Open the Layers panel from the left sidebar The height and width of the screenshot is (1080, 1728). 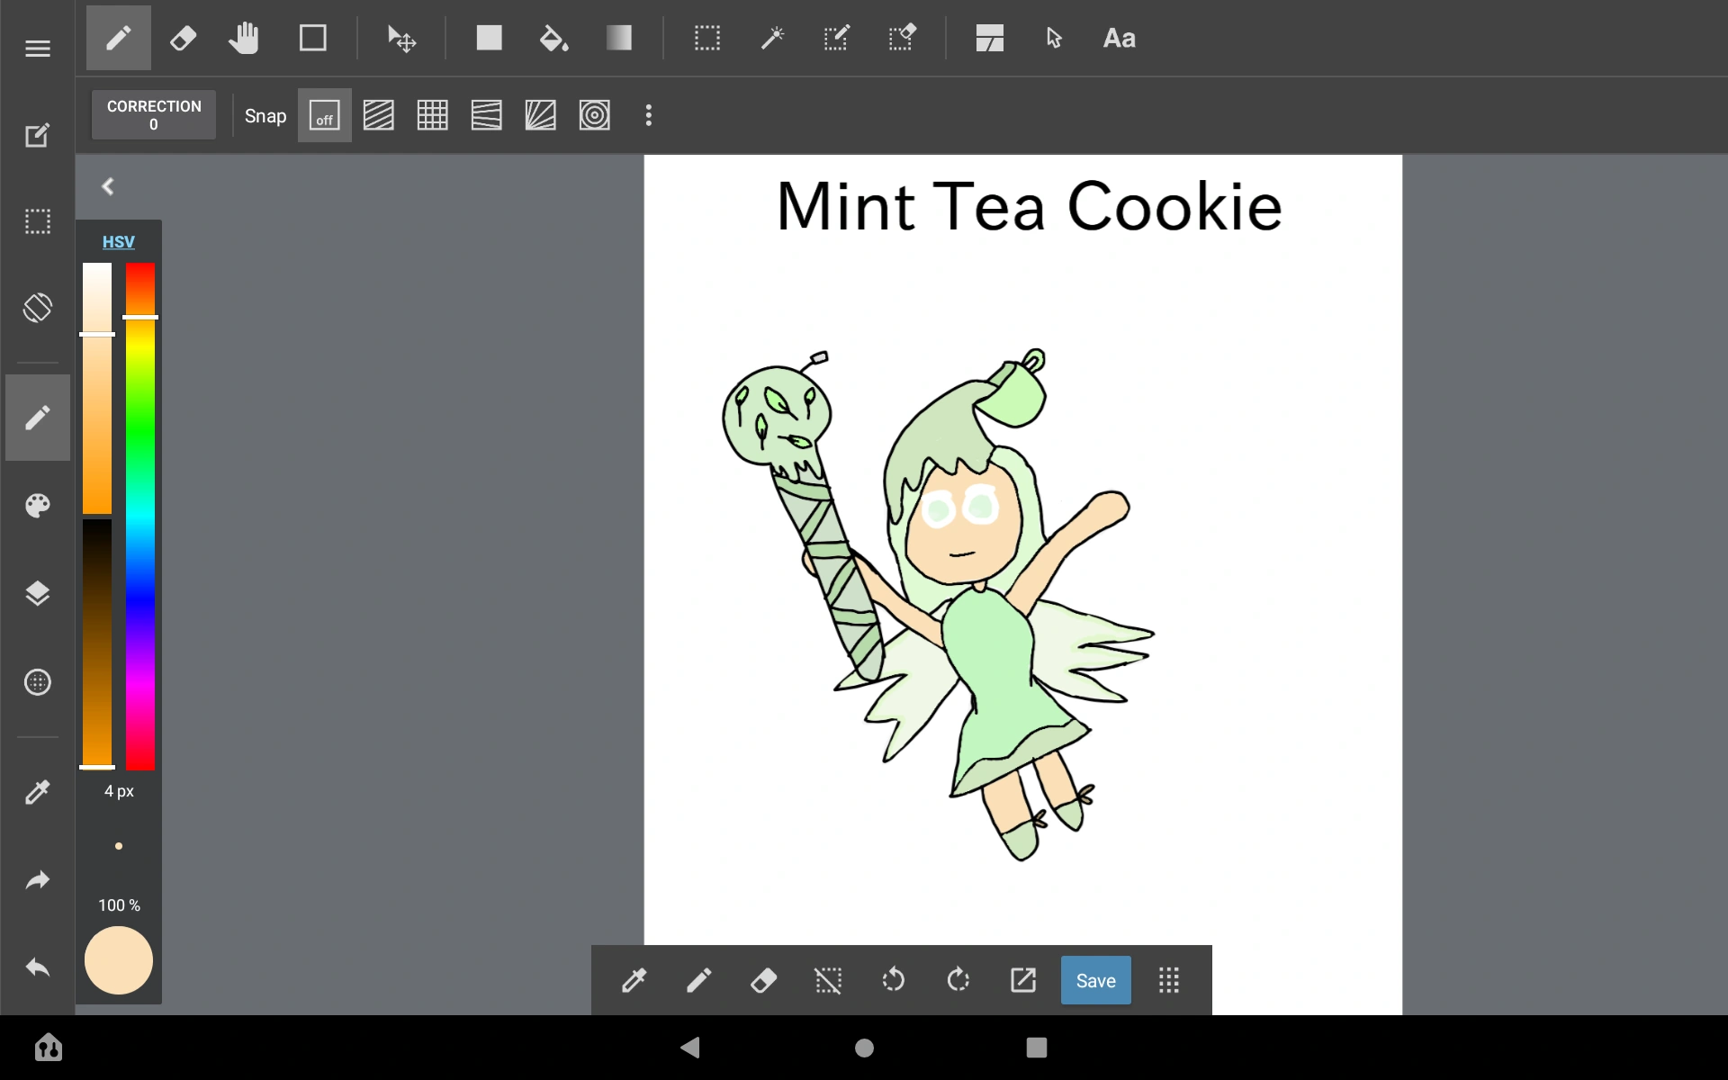coord(37,593)
